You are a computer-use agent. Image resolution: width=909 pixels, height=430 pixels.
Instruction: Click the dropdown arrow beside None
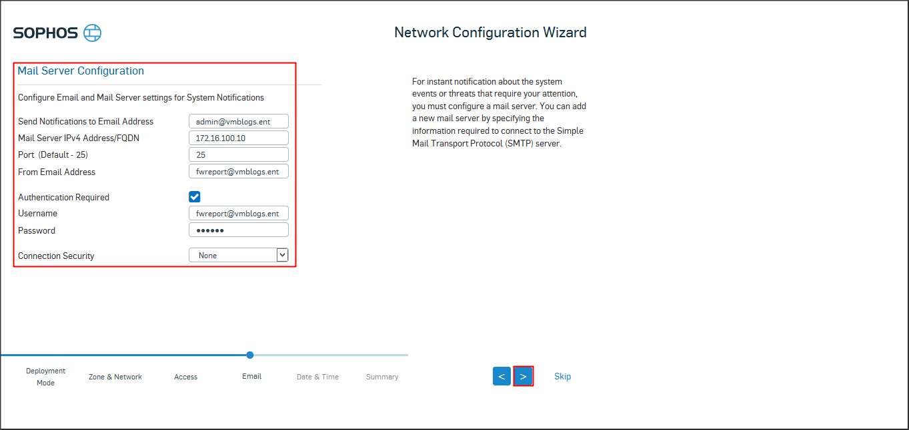pos(282,255)
